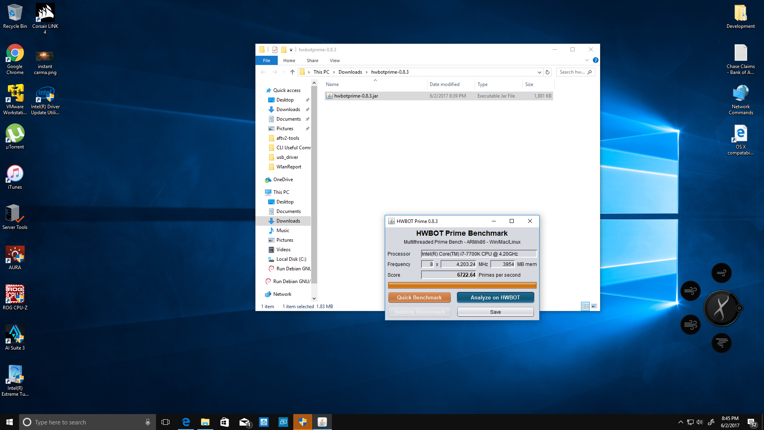Viewport: 764px width, 430px height.
Task: Customize Quick Access Toolbar dropdown
Action: pyautogui.click(x=291, y=50)
